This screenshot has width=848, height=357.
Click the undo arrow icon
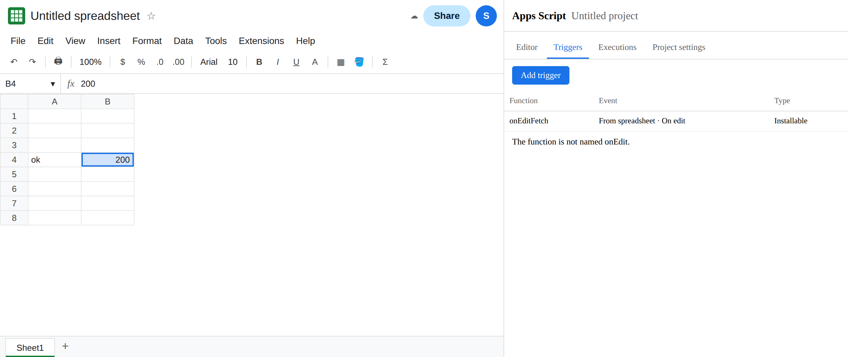pyautogui.click(x=14, y=62)
